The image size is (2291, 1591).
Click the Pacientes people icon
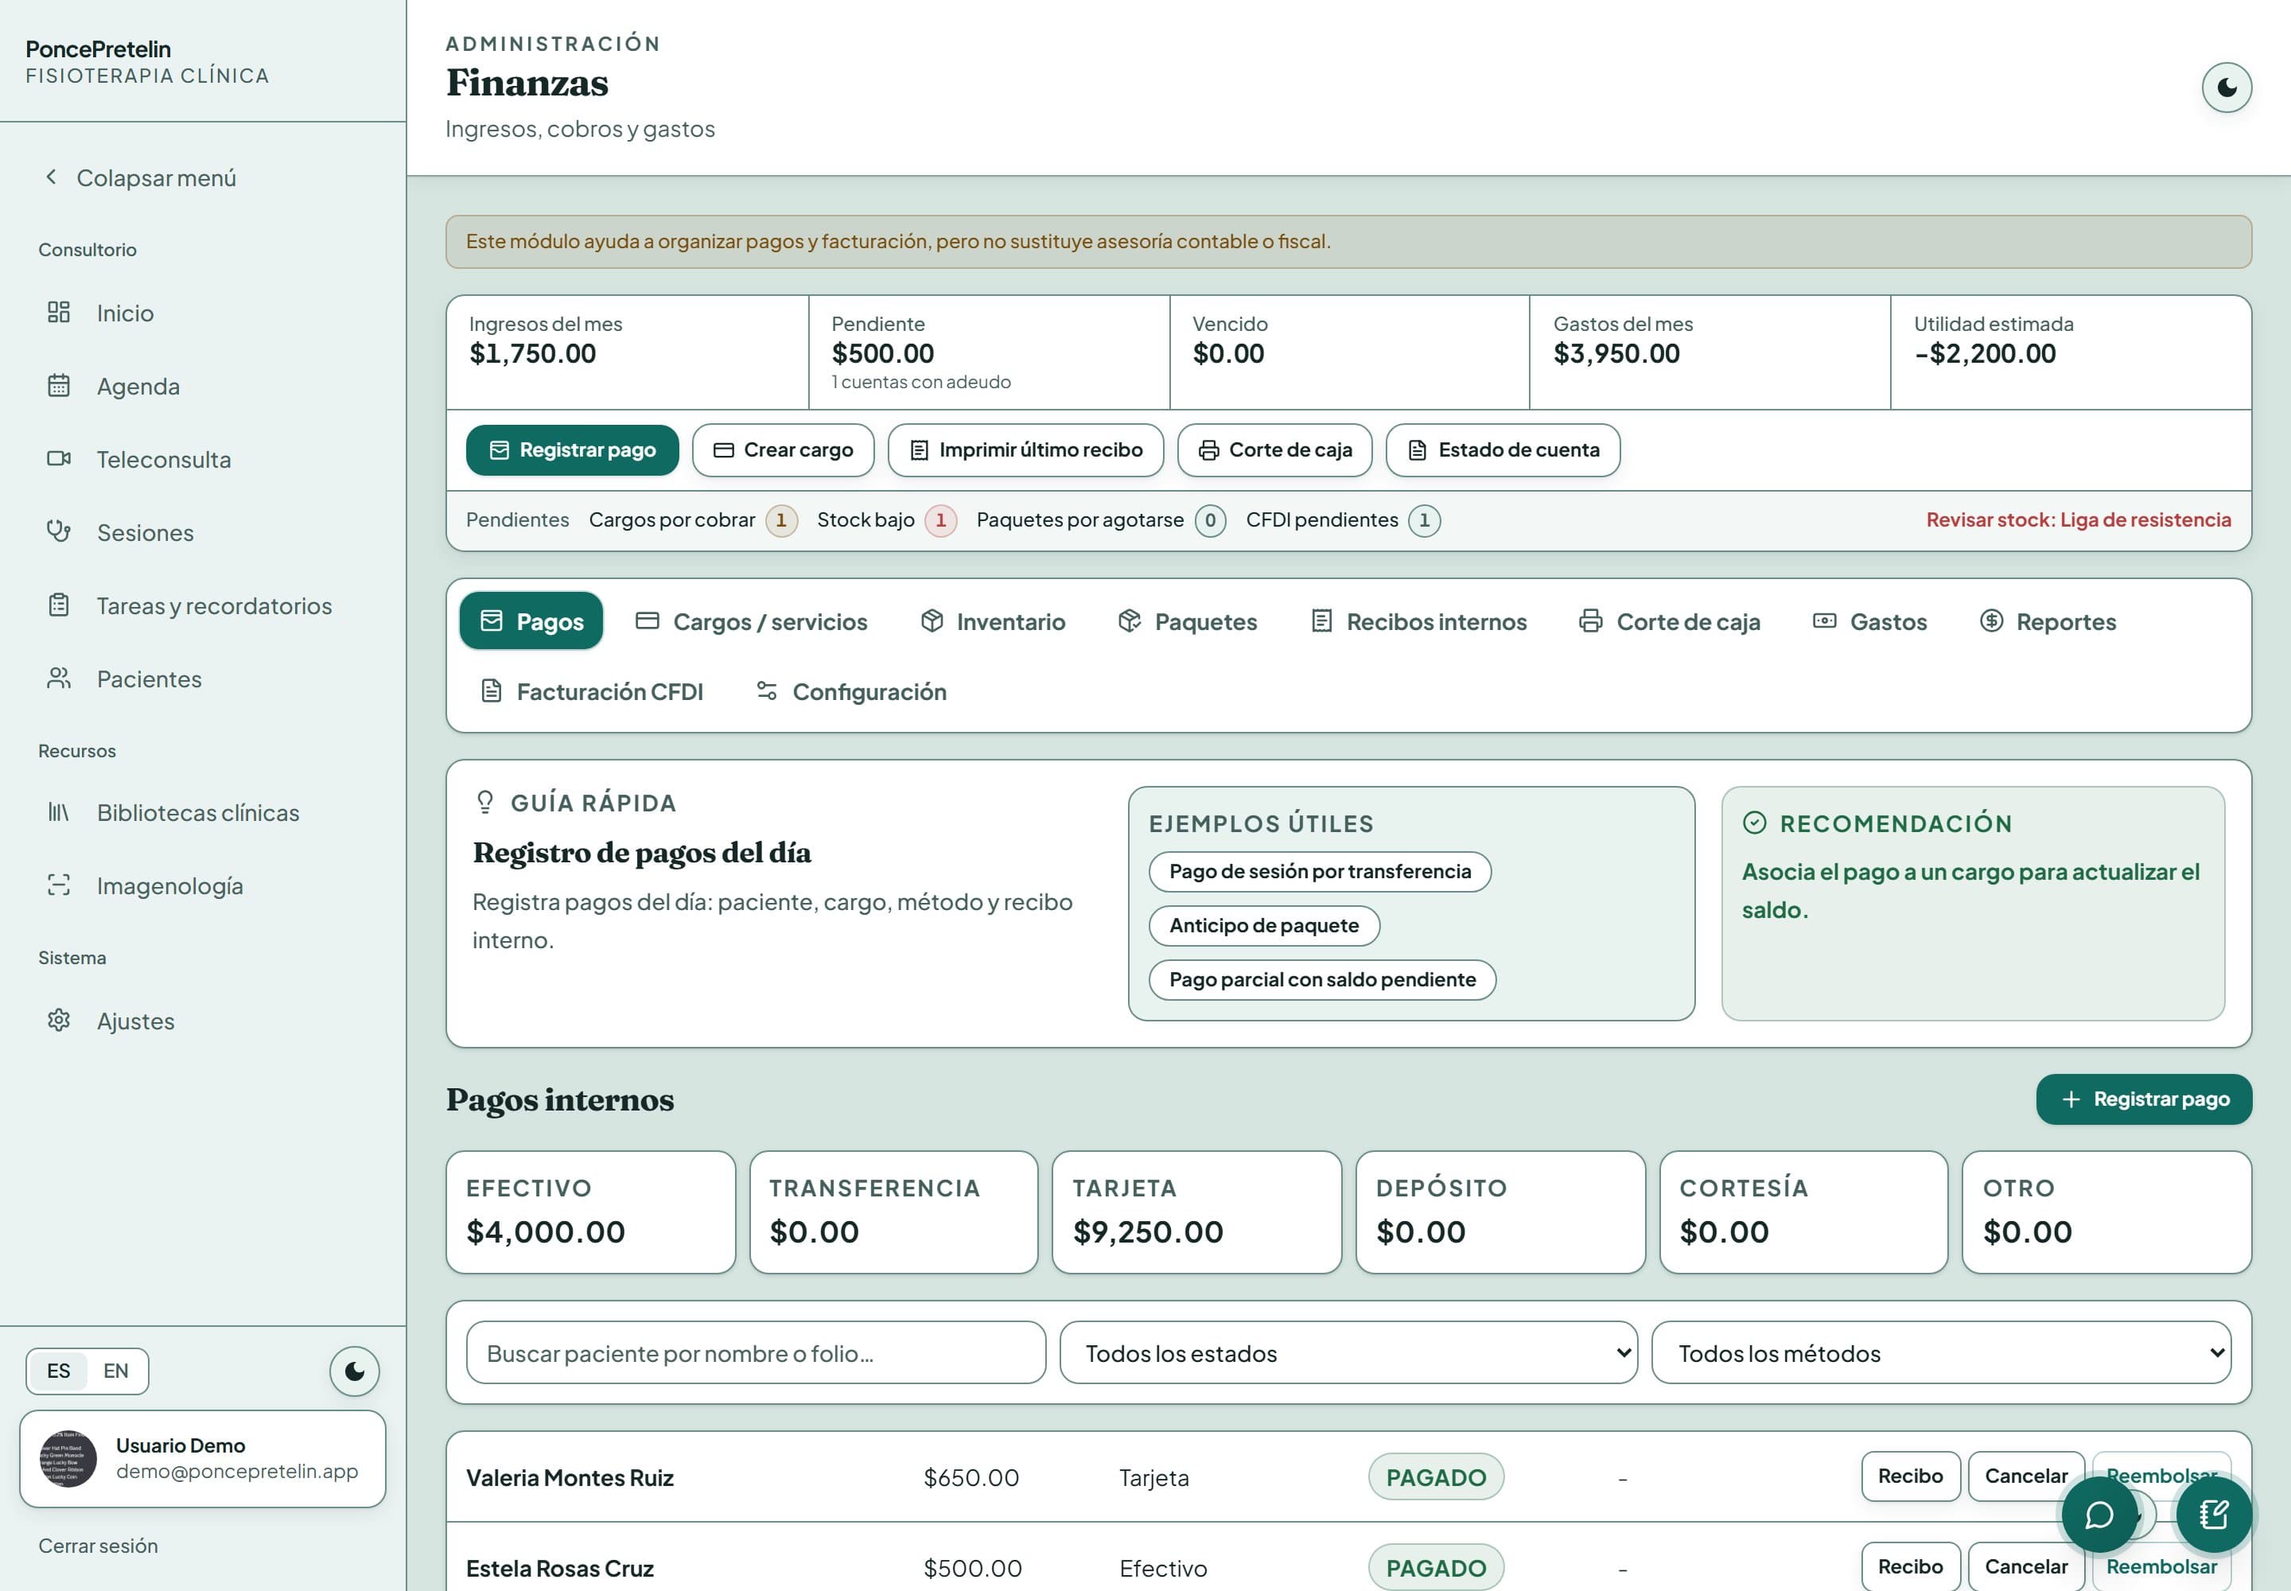pos(59,678)
